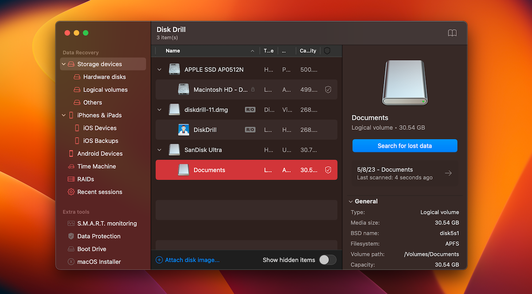Click the diskdrill-11.dmg disk icon
The width and height of the screenshot is (532, 294).
point(174,110)
